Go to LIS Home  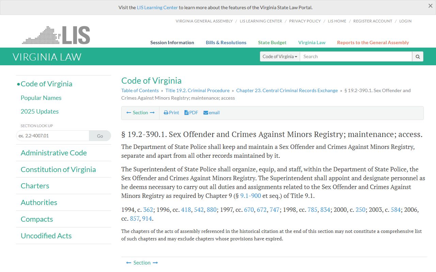click(x=337, y=21)
